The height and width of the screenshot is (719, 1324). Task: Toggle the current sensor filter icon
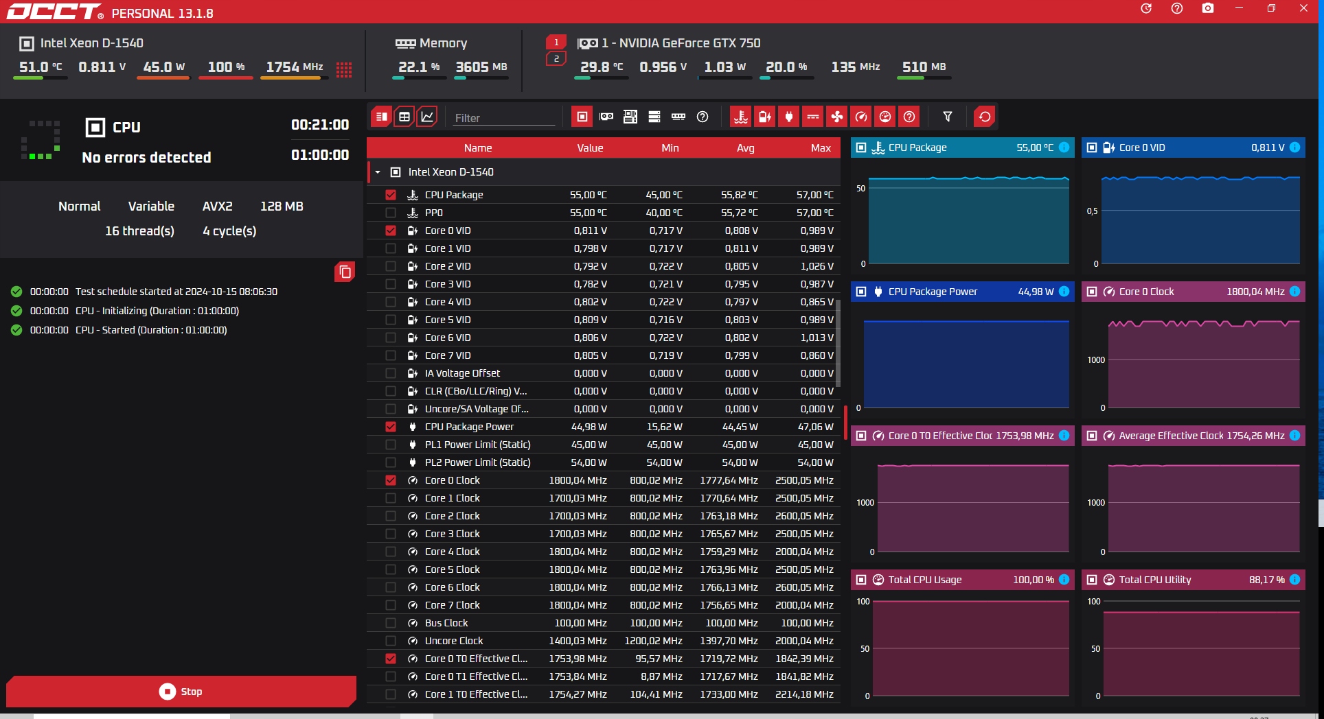point(813,117)
